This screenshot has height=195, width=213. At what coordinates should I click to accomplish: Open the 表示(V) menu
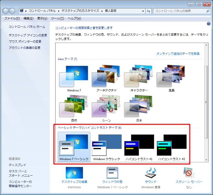(42, 18)
